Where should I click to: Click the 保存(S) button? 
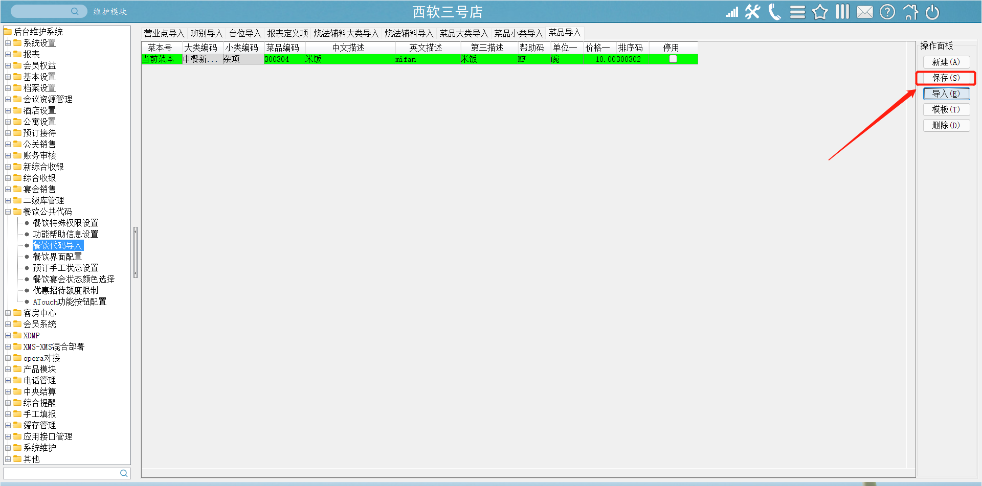coord(946,78)
